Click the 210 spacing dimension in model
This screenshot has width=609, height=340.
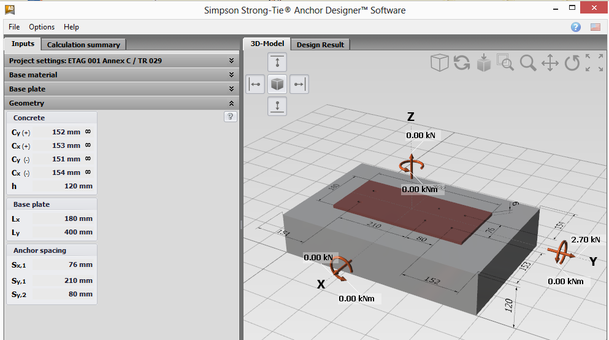[x=374, y=225]
